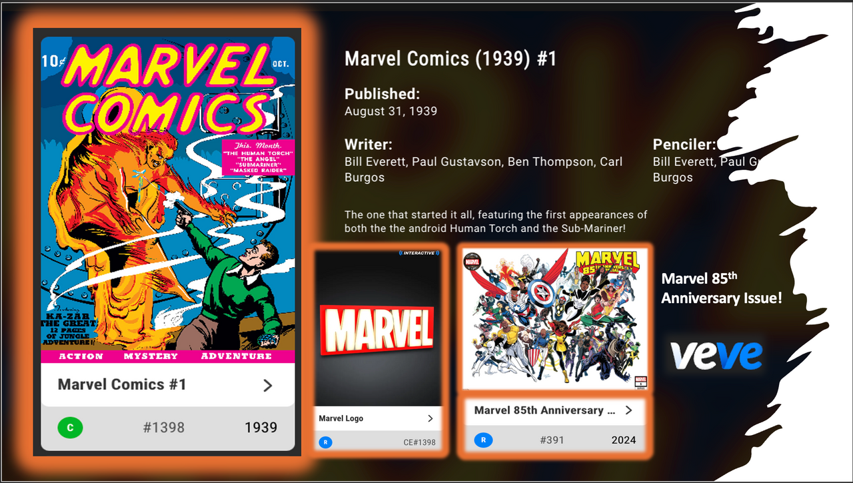Viewport: 853px width, 483px height.
Task: Click the Marvel Logo card title
Action: (341, 418)
